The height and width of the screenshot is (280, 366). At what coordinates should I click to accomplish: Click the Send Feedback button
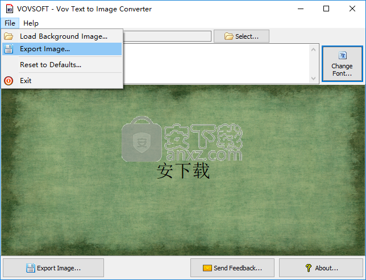232,268
